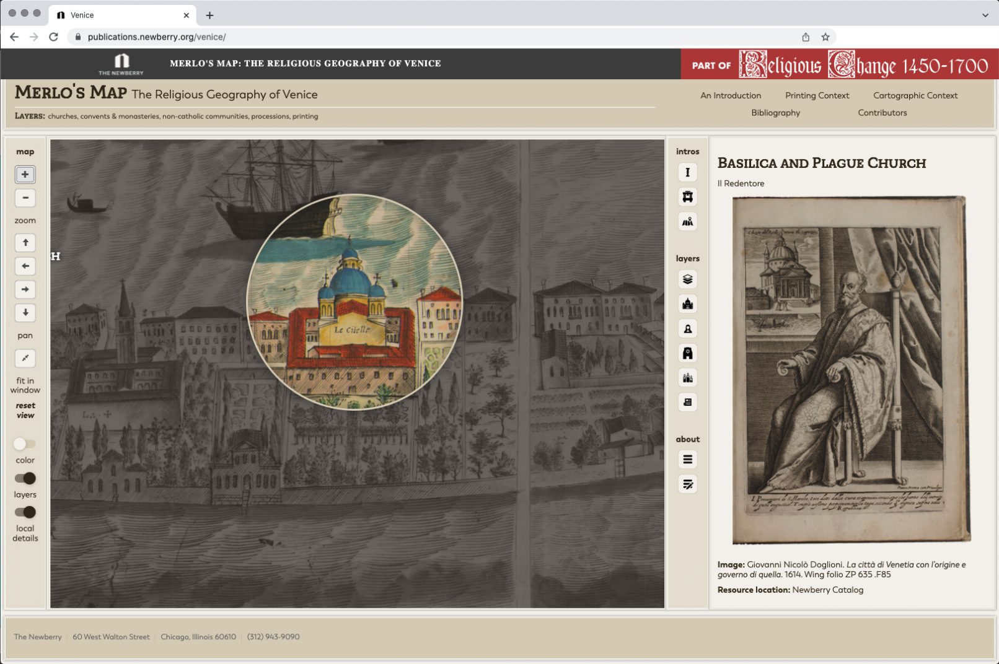Go to the Bibliography page
Image resolution: width=999 pixels, height=664 pixels.
[x=775, y=113]
